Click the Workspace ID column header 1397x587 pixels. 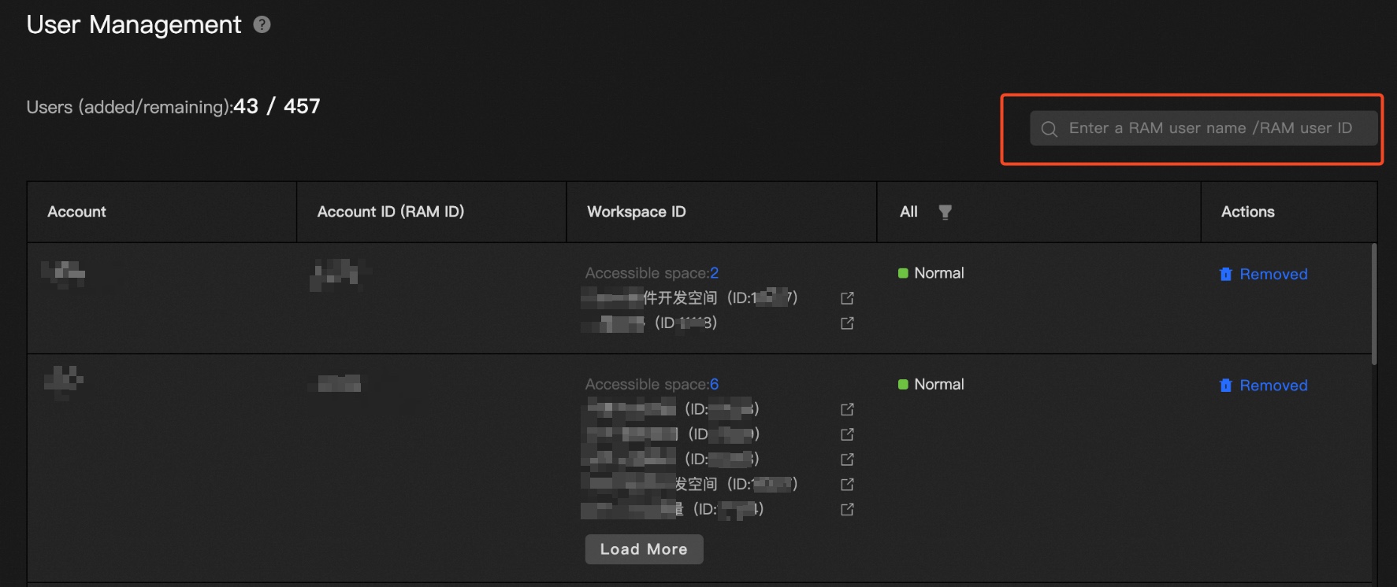(x=637, y=212)
